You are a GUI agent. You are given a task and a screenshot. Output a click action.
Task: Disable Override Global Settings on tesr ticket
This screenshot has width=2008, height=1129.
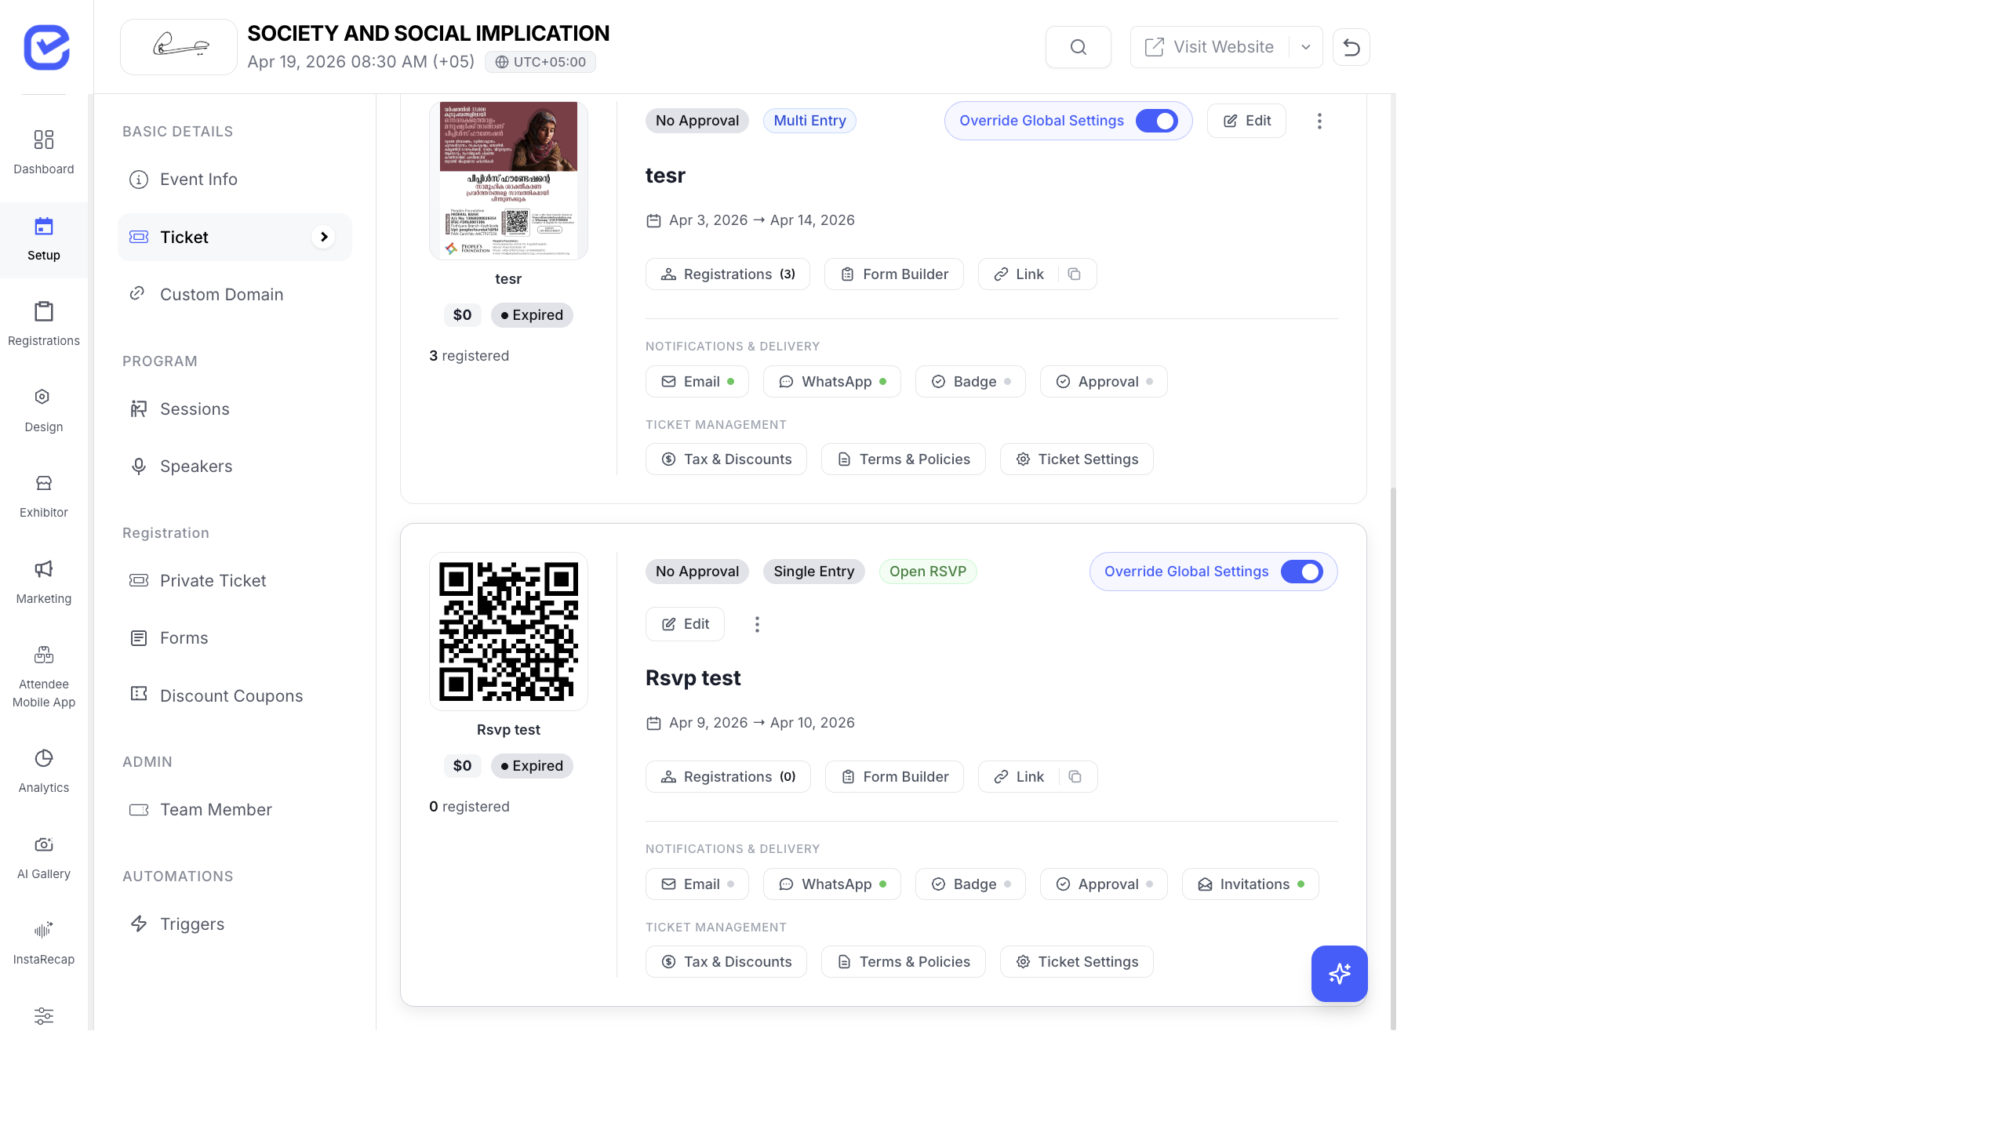click(1158, 121)
